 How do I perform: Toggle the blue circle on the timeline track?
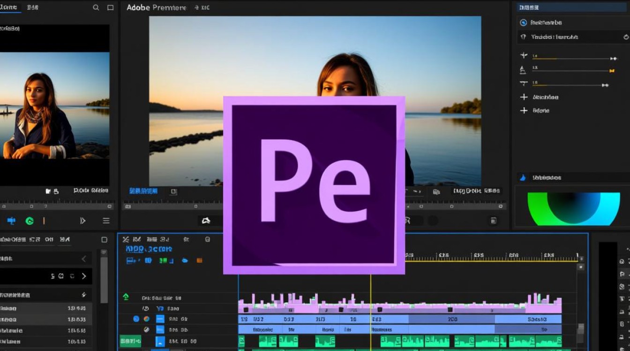136,319
